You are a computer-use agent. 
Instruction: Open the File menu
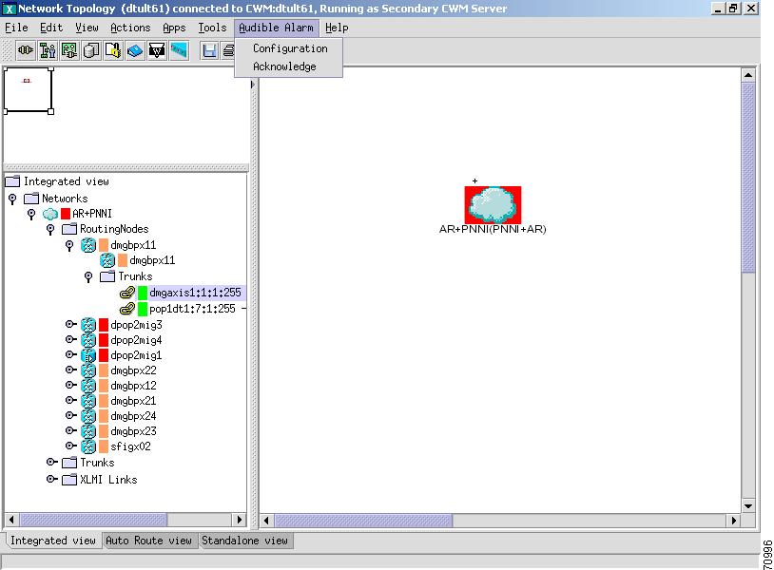16,28
